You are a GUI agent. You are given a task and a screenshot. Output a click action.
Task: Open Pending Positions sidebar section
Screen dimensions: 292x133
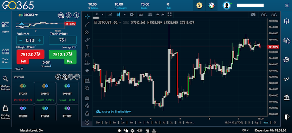[x=5, y=112]
